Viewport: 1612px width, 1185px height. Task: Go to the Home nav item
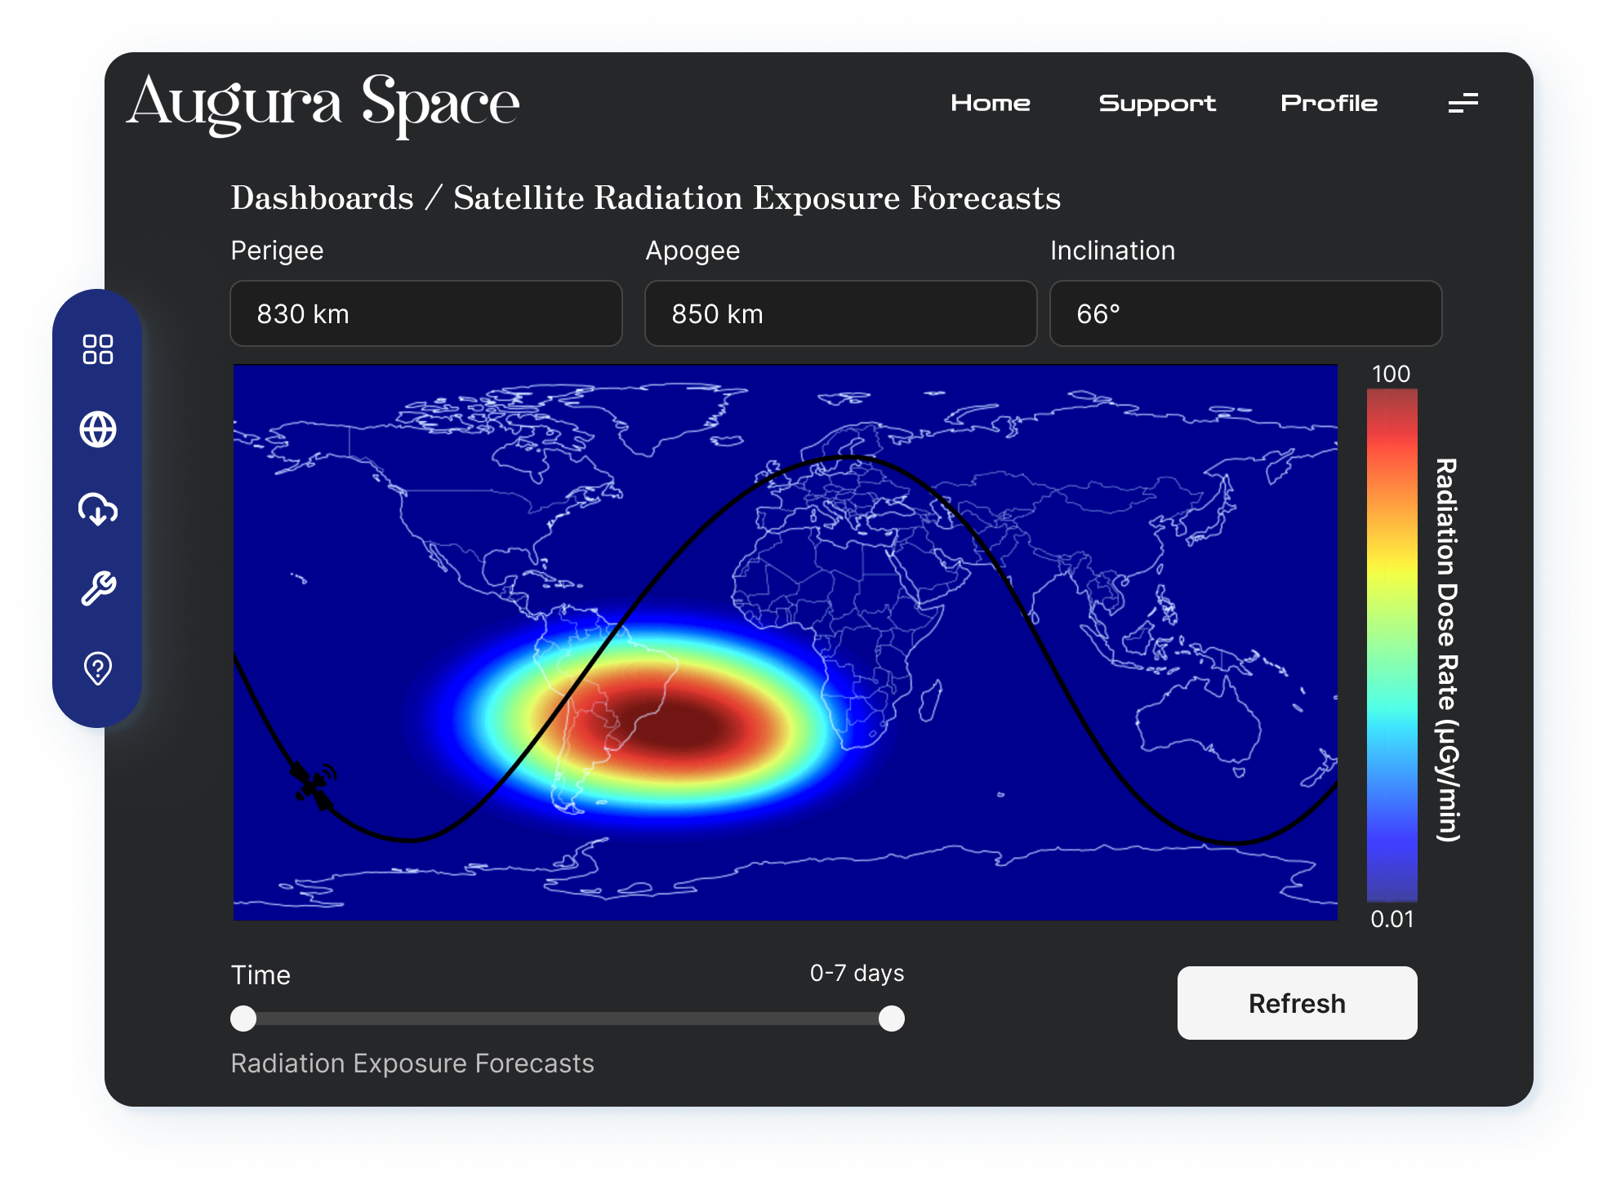pyautogui.click(x=990, y=103)
